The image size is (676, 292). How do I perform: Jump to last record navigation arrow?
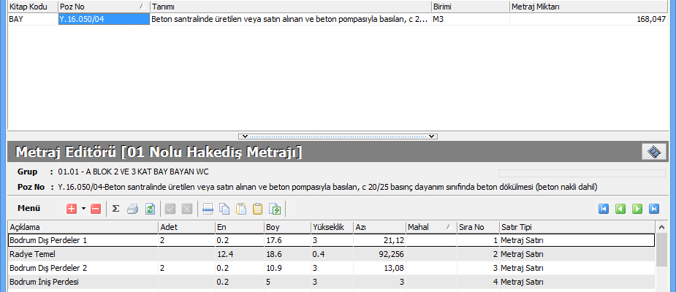point(654,209)
